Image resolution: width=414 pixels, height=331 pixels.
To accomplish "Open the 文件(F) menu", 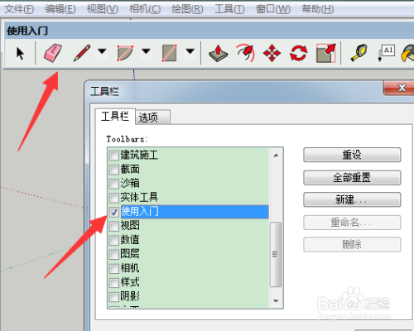I will (x=19, y=9).
